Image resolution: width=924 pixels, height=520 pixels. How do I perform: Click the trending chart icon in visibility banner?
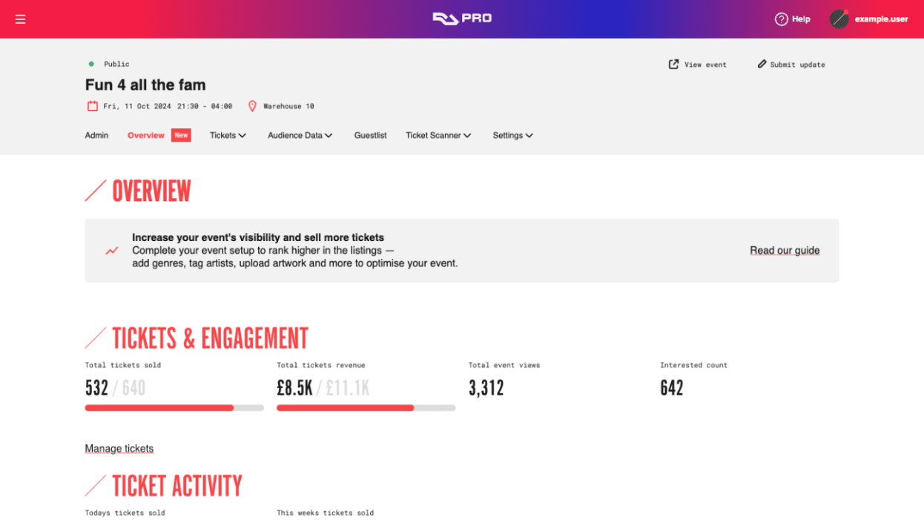[x=112, y=251]
